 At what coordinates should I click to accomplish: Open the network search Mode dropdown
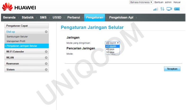click(x=112, y=54)
